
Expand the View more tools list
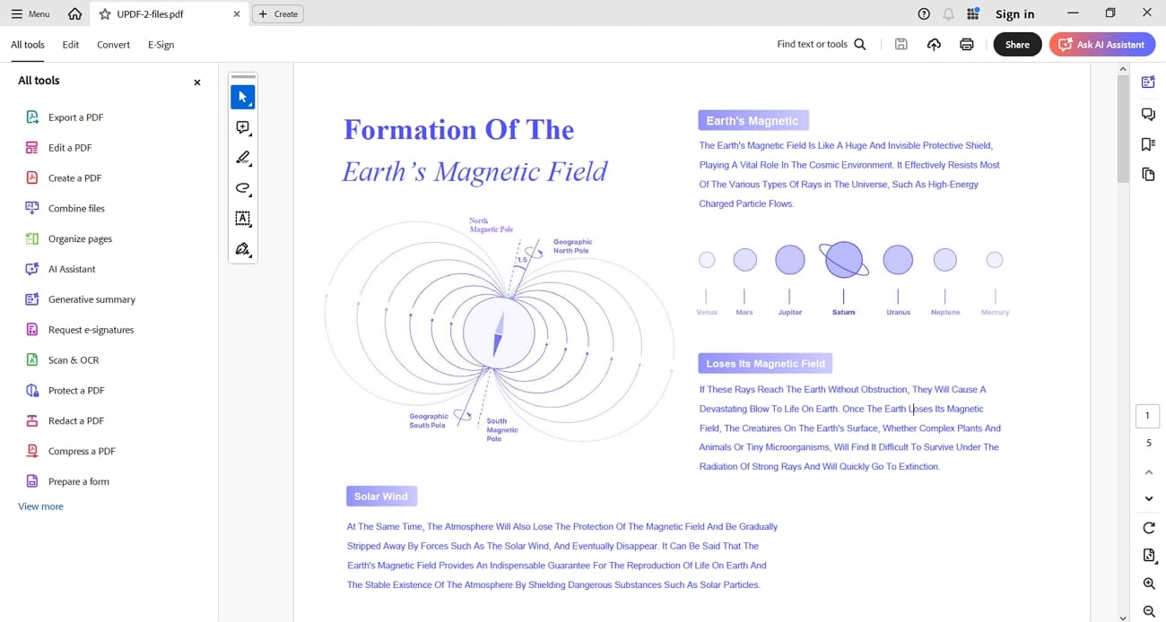click(x=40, y=506)
